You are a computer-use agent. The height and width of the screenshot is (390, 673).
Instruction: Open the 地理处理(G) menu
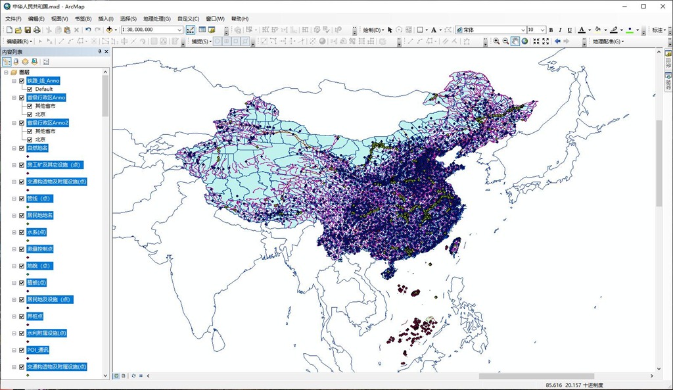coord(156,18)
